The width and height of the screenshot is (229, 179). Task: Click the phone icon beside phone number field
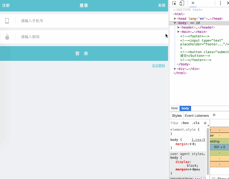(x=7, y=21)
